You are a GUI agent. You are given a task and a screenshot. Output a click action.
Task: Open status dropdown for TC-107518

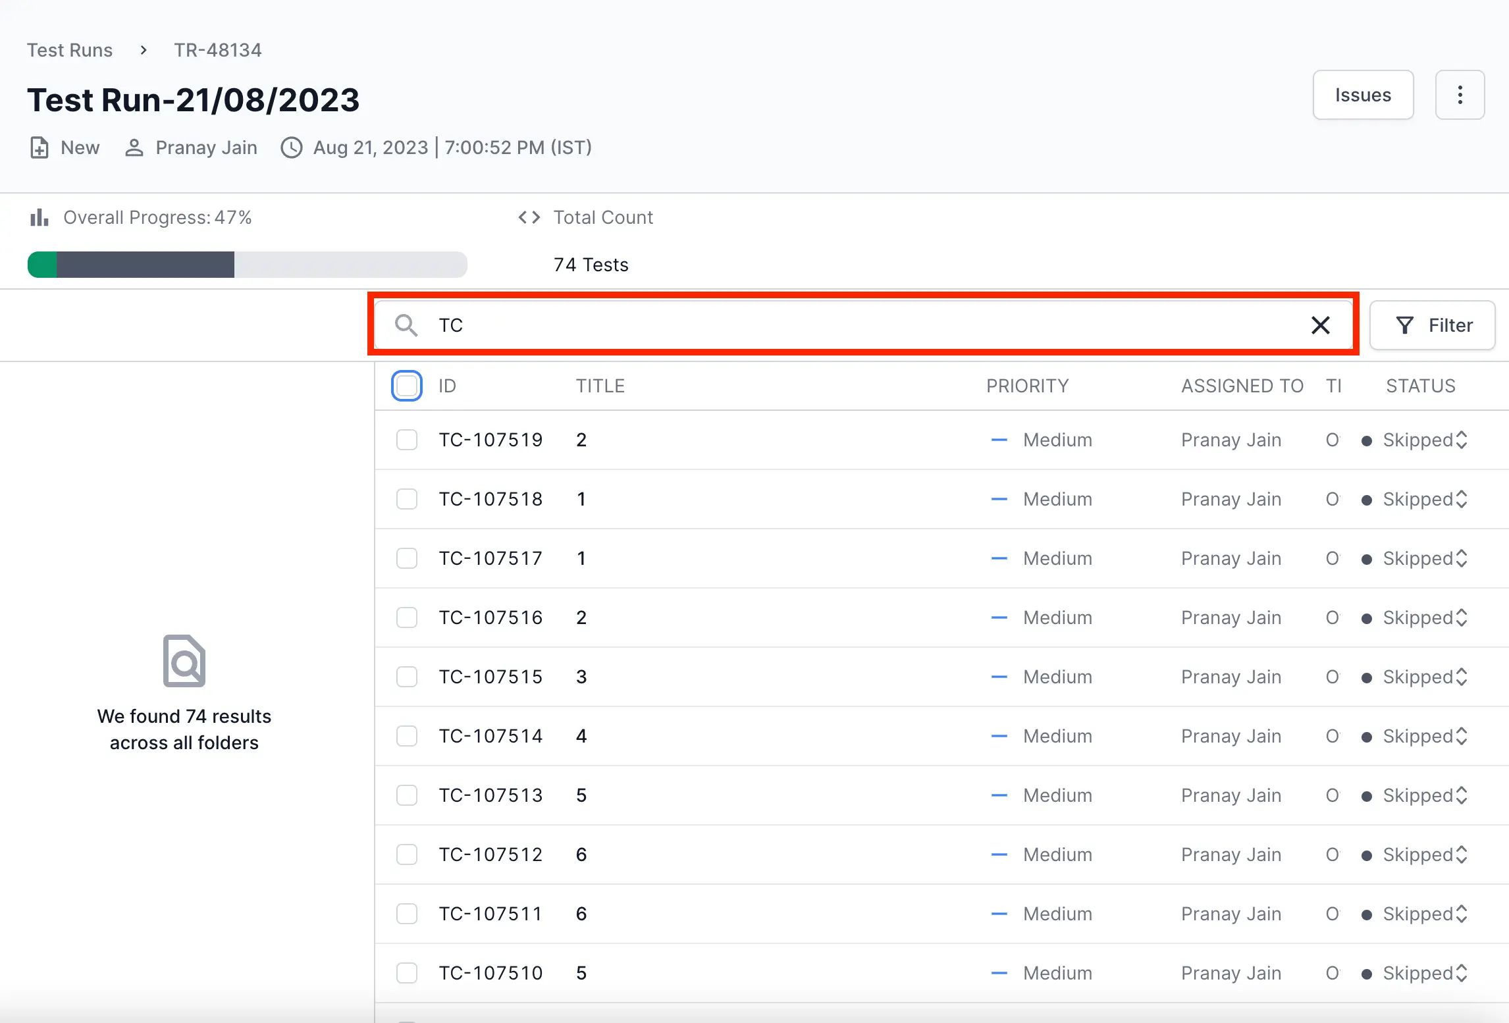point(1423,499)
